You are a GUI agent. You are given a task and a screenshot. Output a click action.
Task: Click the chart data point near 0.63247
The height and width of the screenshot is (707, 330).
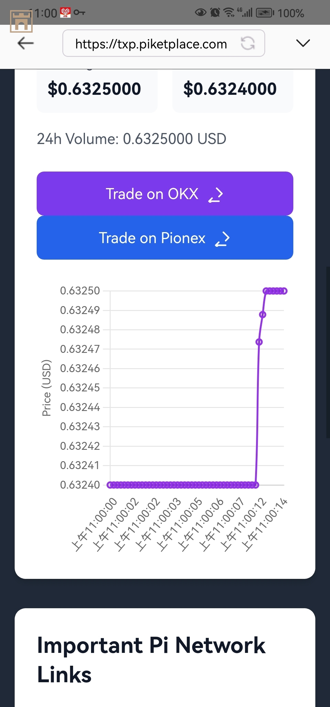click(259, 342)
